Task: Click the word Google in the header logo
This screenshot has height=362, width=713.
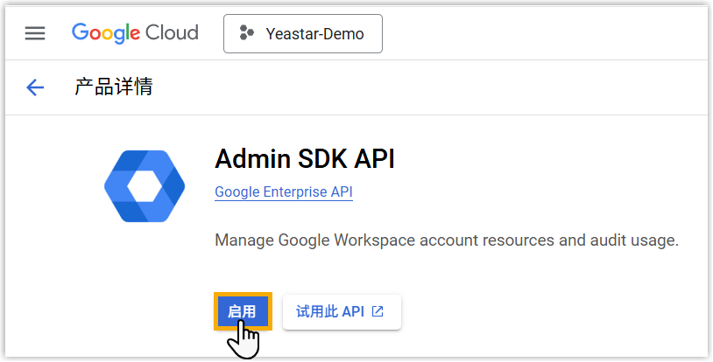Action: [106, 33]
